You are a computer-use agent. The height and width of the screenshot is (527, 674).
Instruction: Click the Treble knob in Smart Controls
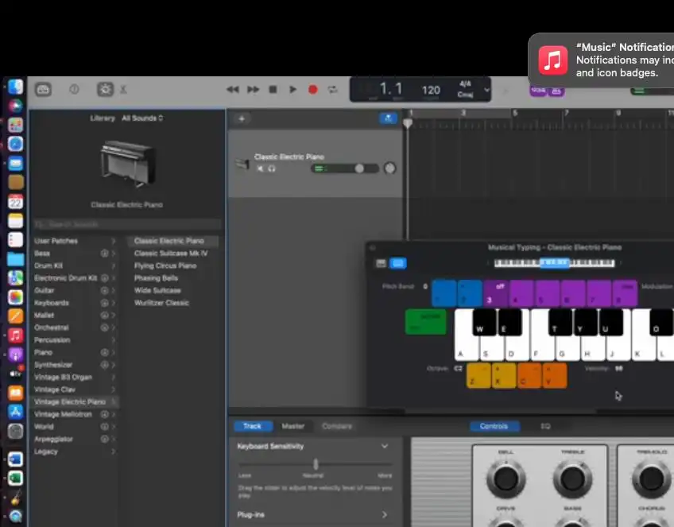point(572,479)
